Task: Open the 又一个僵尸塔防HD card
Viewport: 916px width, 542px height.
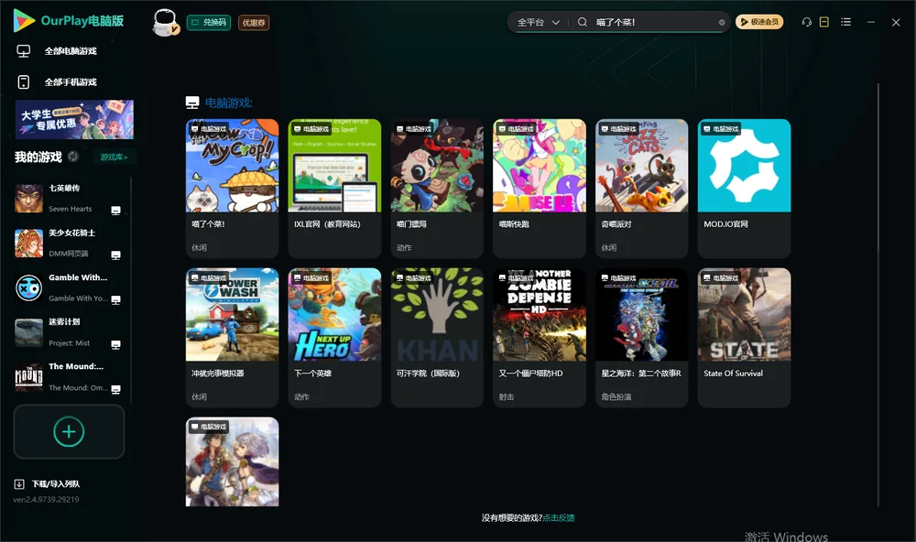Action: pyautogui.click(x=540, y=338)
